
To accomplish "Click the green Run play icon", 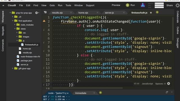I will pyautogui.click(x=127, y=5).
